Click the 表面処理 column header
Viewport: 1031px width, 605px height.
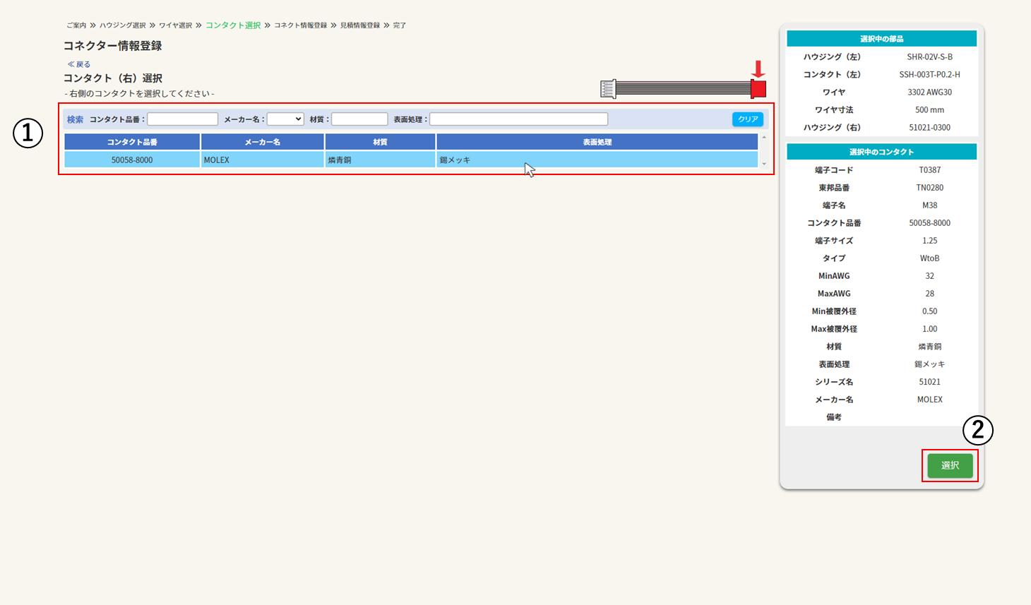pyautogui.click(x=597, y=142)
